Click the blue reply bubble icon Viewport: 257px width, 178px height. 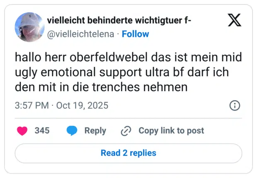tap(72, 131)
